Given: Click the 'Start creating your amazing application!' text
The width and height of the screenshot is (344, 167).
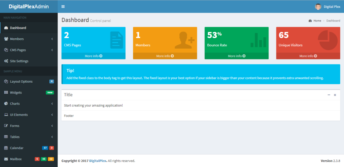Looking at the screenshot, I should (93, 105).
